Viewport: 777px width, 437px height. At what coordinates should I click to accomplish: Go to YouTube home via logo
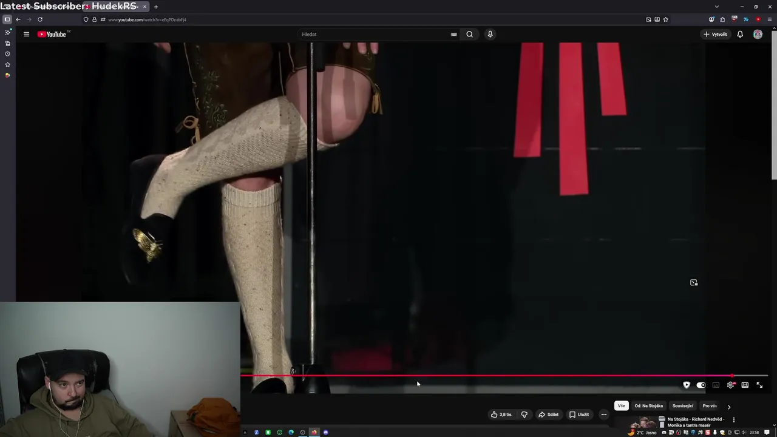53,34
